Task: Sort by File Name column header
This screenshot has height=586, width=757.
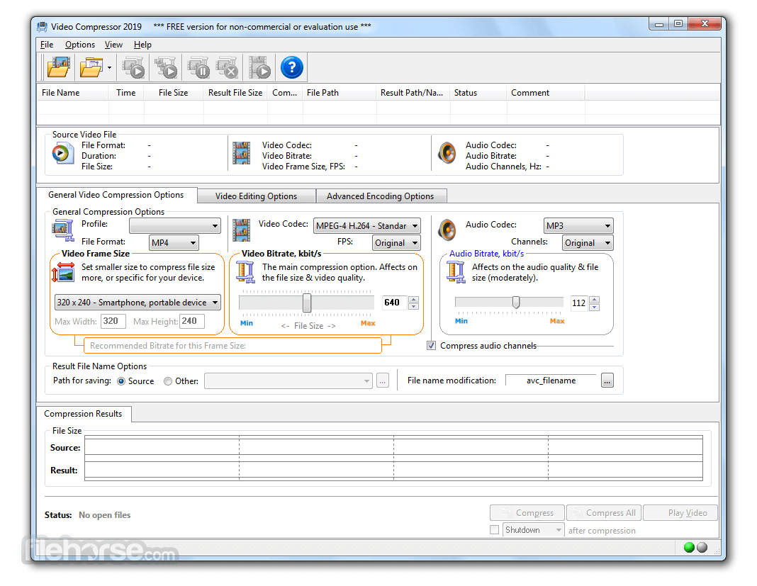Action: (x=73, y=93)
